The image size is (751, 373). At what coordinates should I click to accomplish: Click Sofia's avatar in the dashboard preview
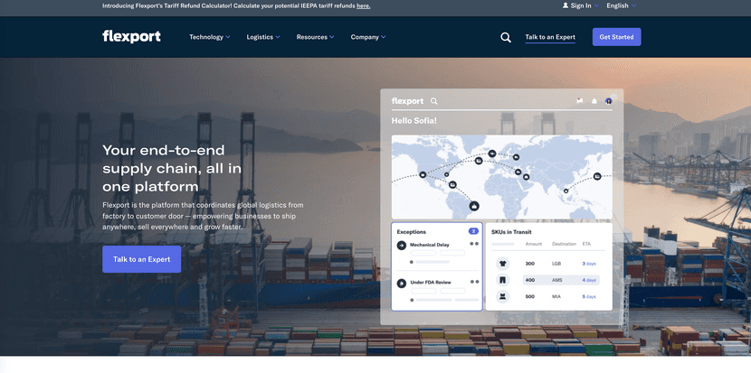[609, 101]
